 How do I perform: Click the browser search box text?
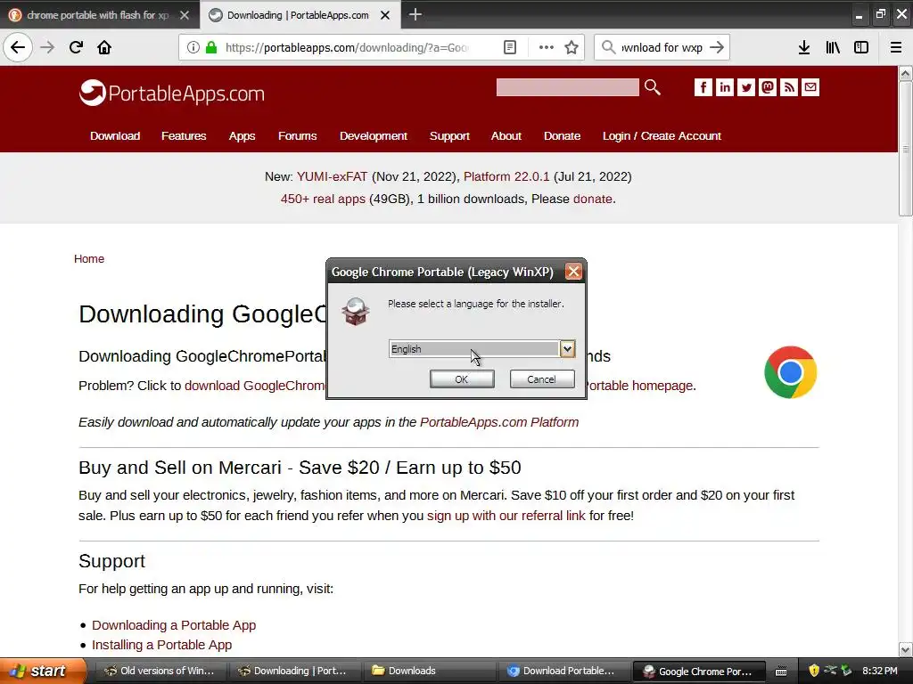point(662,48)
